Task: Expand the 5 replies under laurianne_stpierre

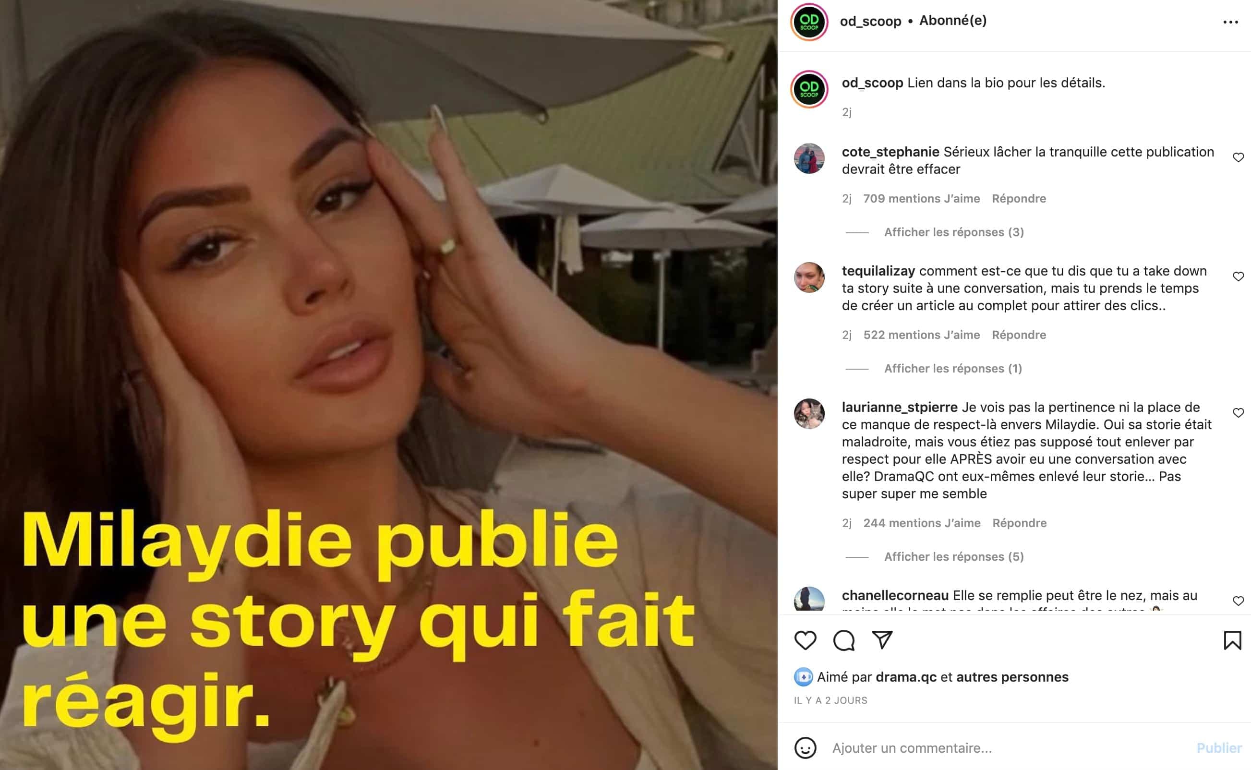Action: [x=954, y=557]
